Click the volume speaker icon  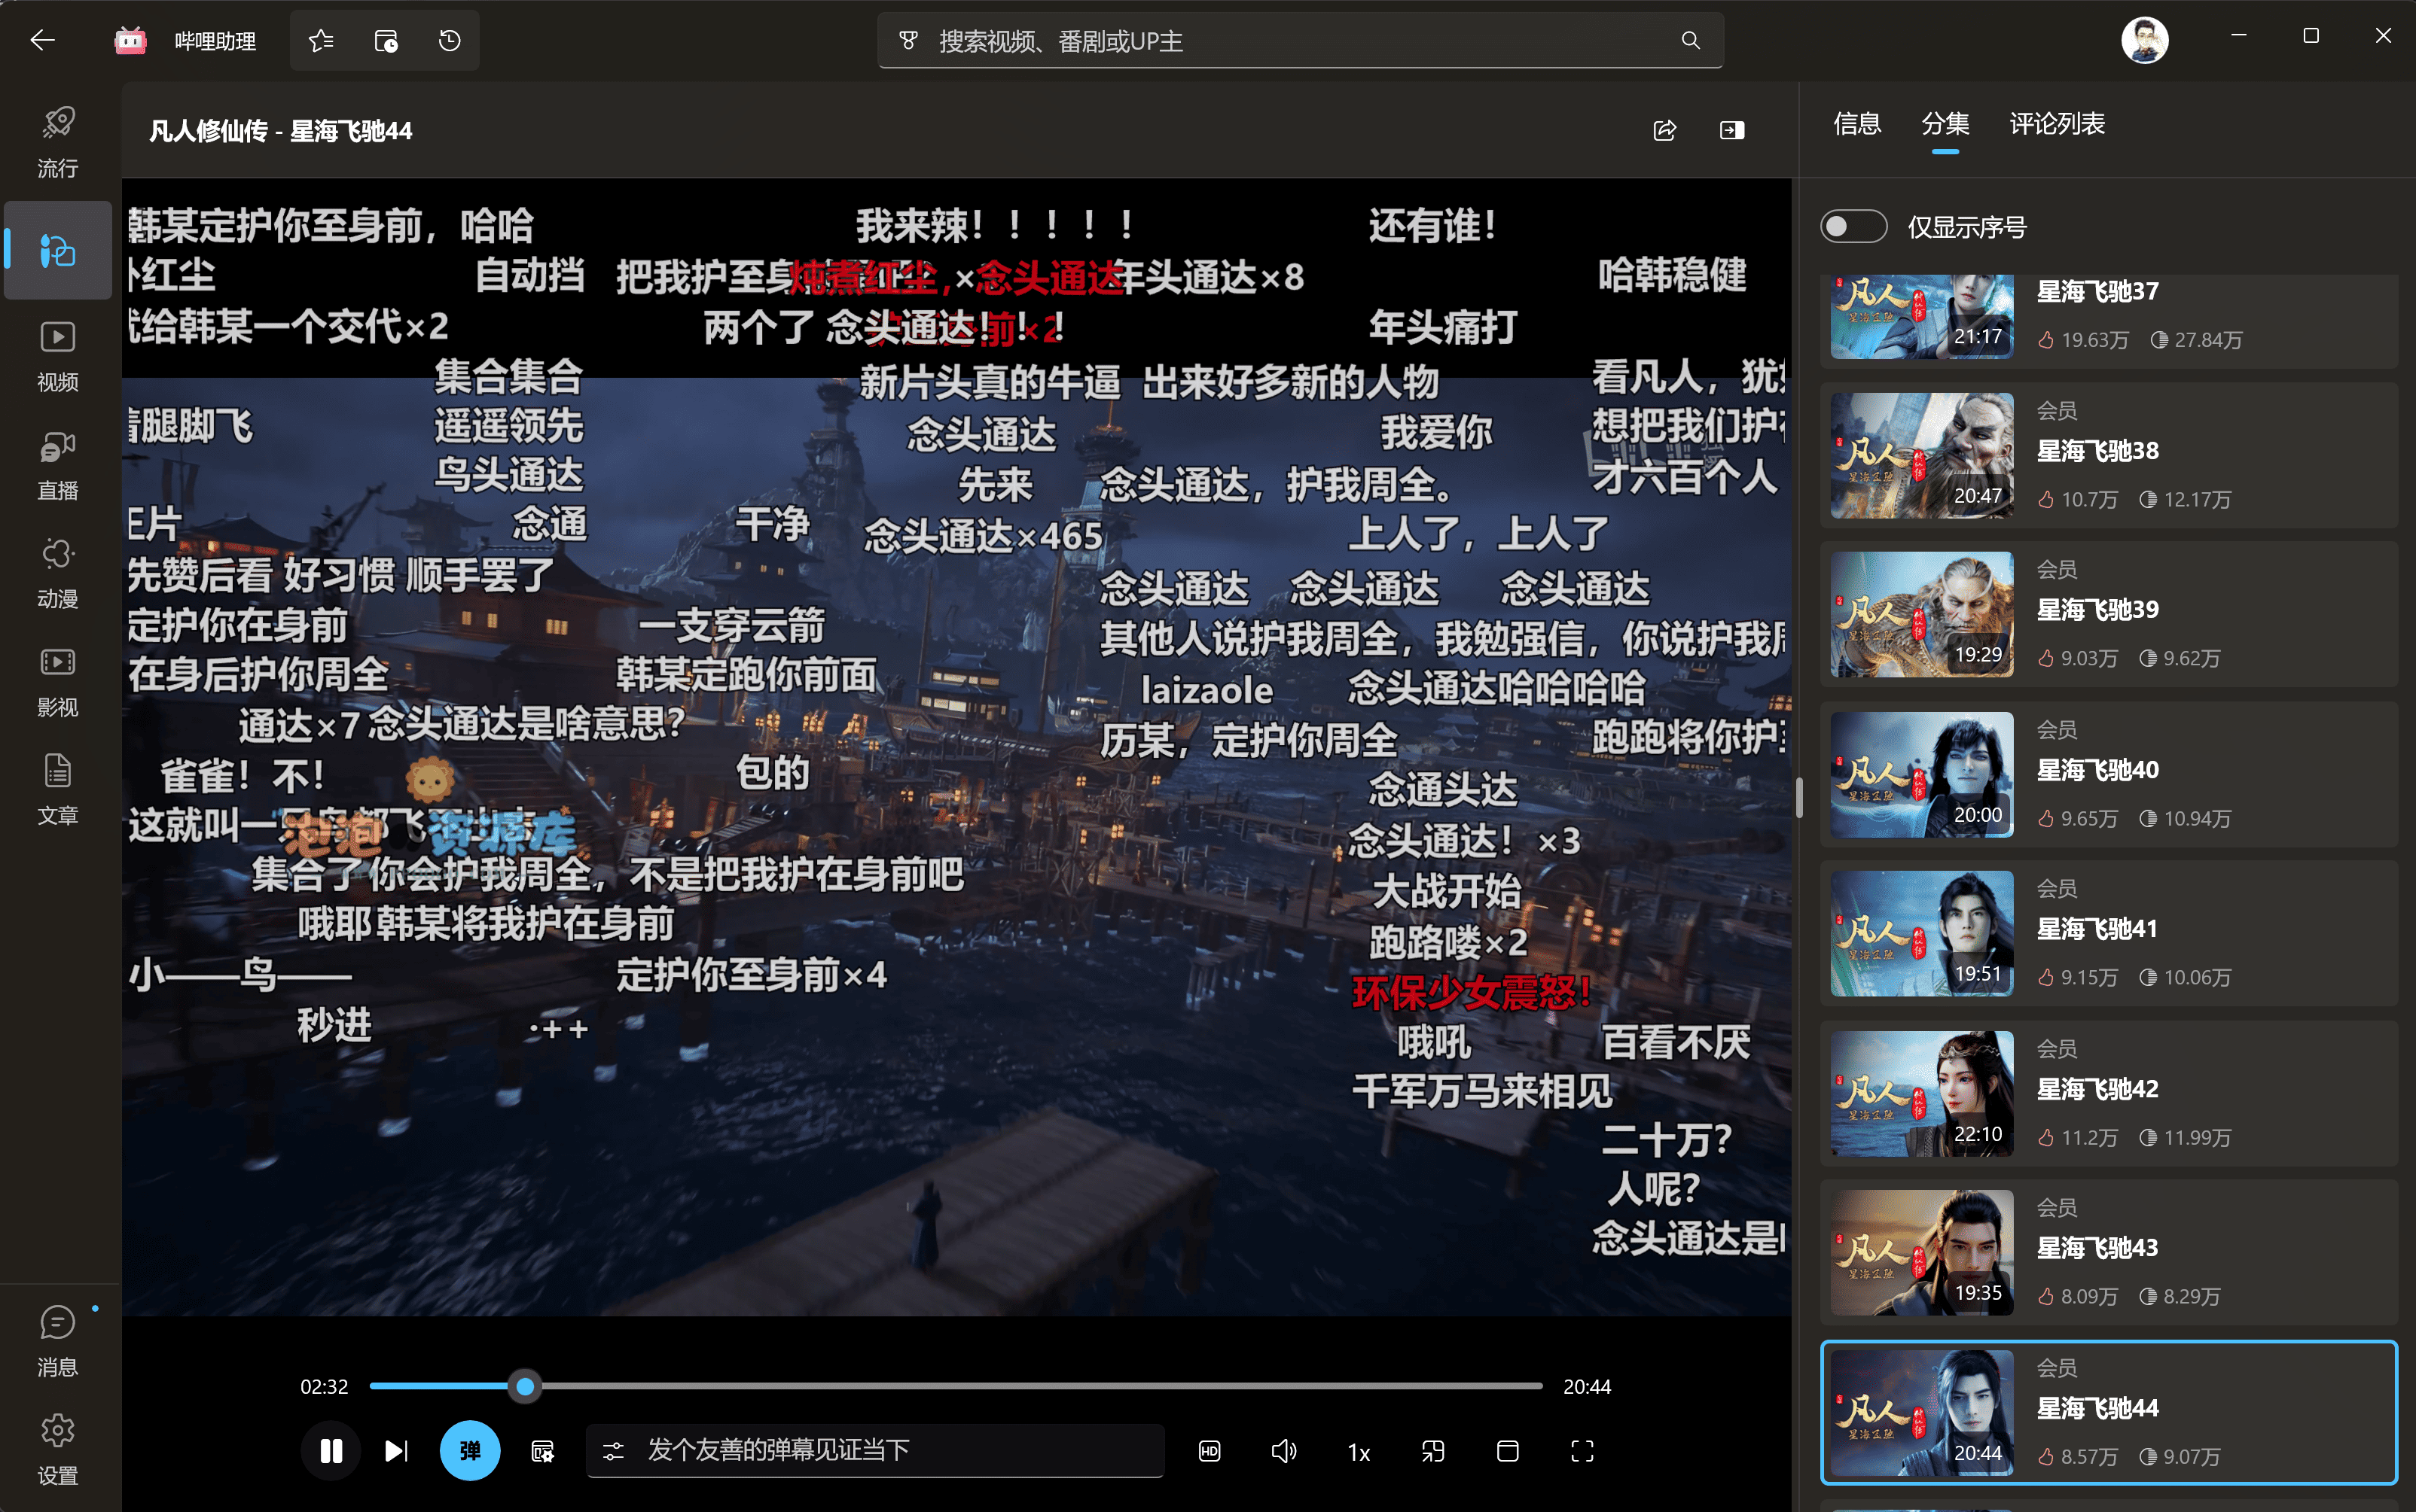pyautogui.click(x=1283, y=1450)
